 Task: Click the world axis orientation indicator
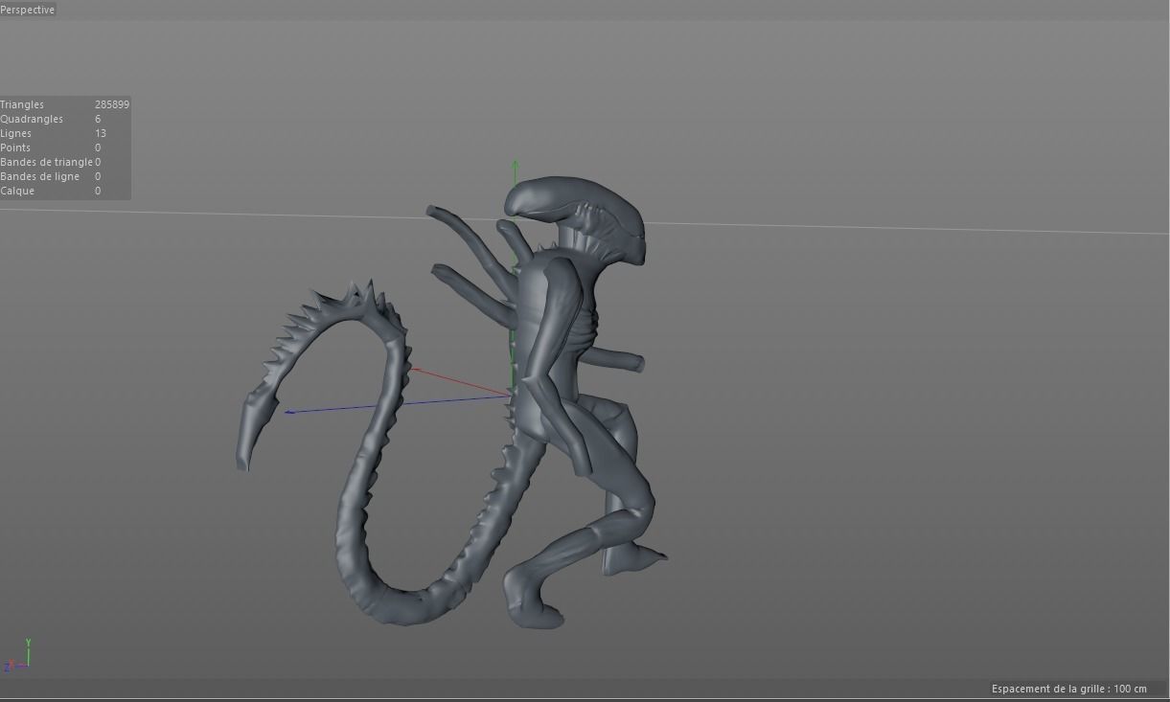point(18,655)
